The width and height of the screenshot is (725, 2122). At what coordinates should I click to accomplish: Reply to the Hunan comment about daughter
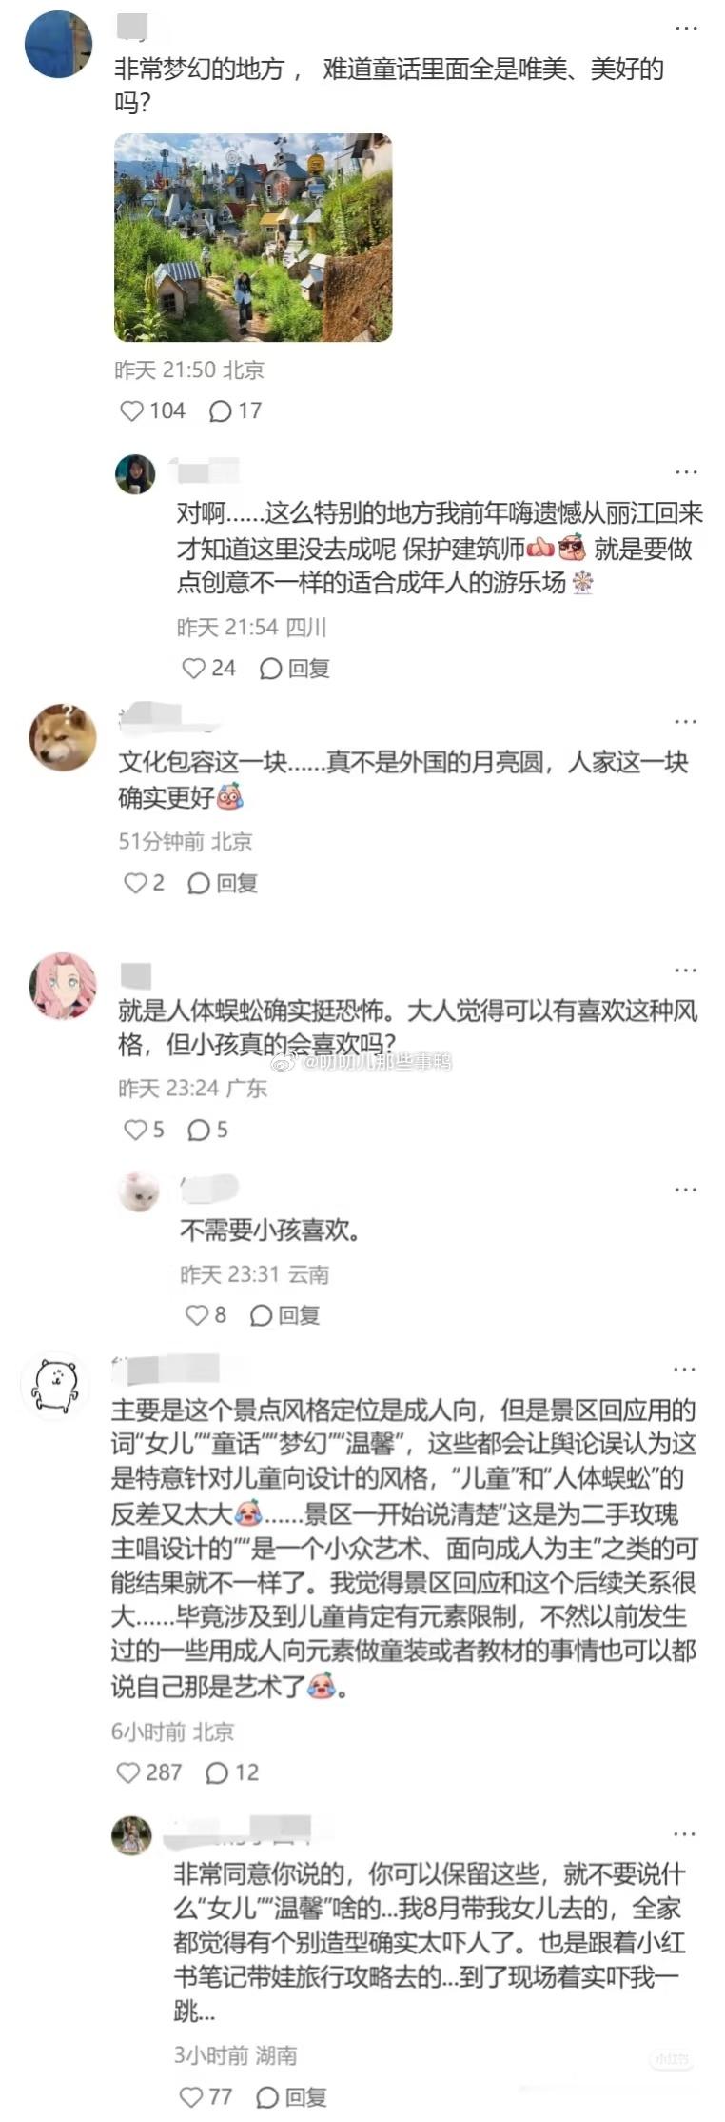coord(291,2097)
